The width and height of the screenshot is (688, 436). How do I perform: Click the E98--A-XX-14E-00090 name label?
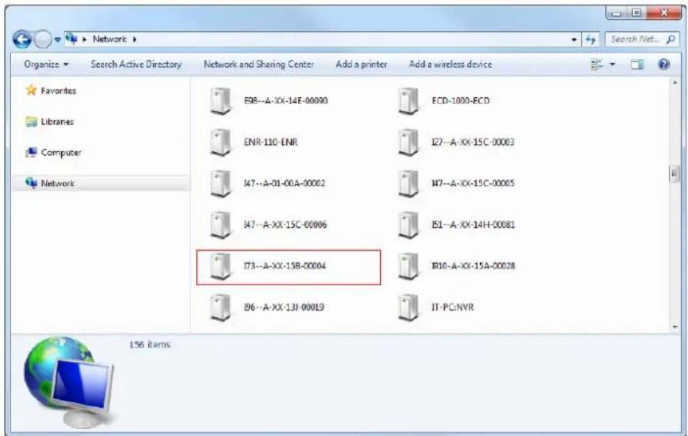click(286, 101)
